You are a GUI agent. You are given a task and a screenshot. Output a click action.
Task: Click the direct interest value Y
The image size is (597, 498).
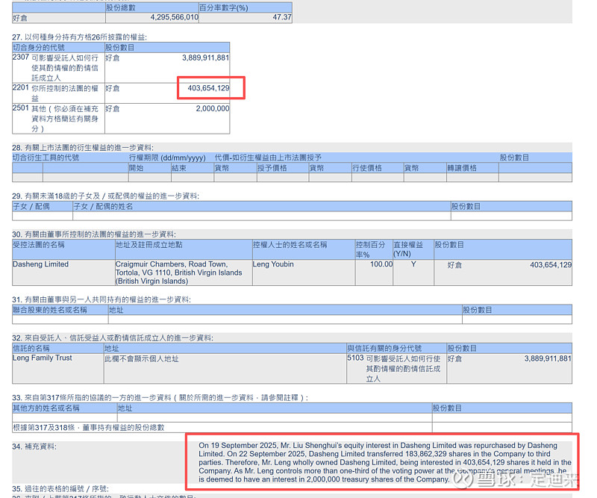coord(413,264)
